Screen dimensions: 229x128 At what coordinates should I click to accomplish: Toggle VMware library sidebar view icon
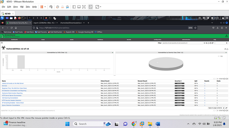click(74, 7)
